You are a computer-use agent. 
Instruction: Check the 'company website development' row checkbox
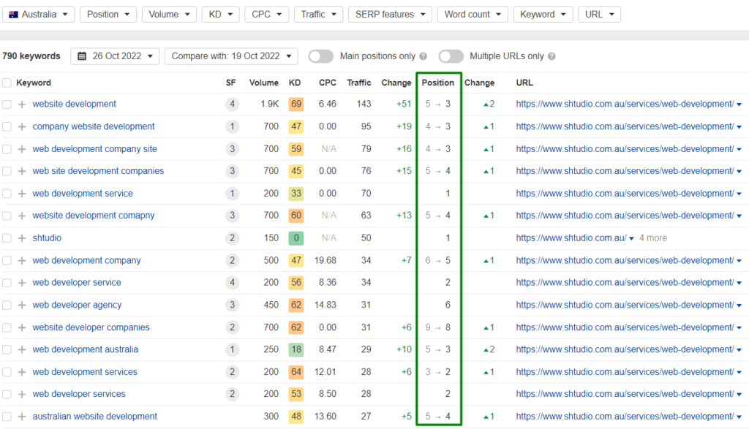[7, 126]
